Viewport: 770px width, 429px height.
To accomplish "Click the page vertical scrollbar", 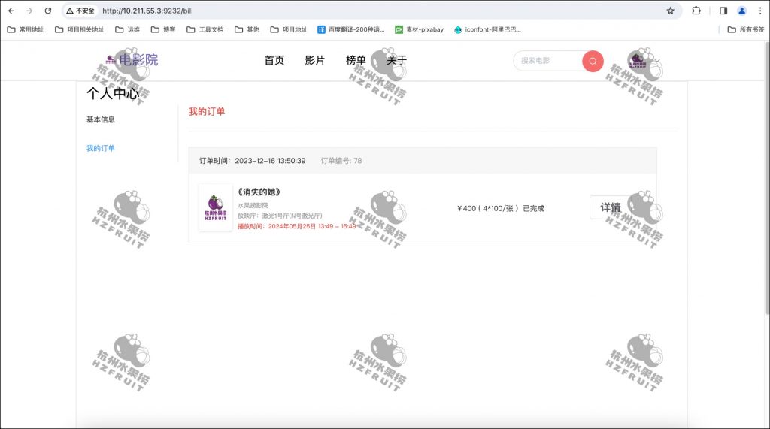I will point(767,177).
